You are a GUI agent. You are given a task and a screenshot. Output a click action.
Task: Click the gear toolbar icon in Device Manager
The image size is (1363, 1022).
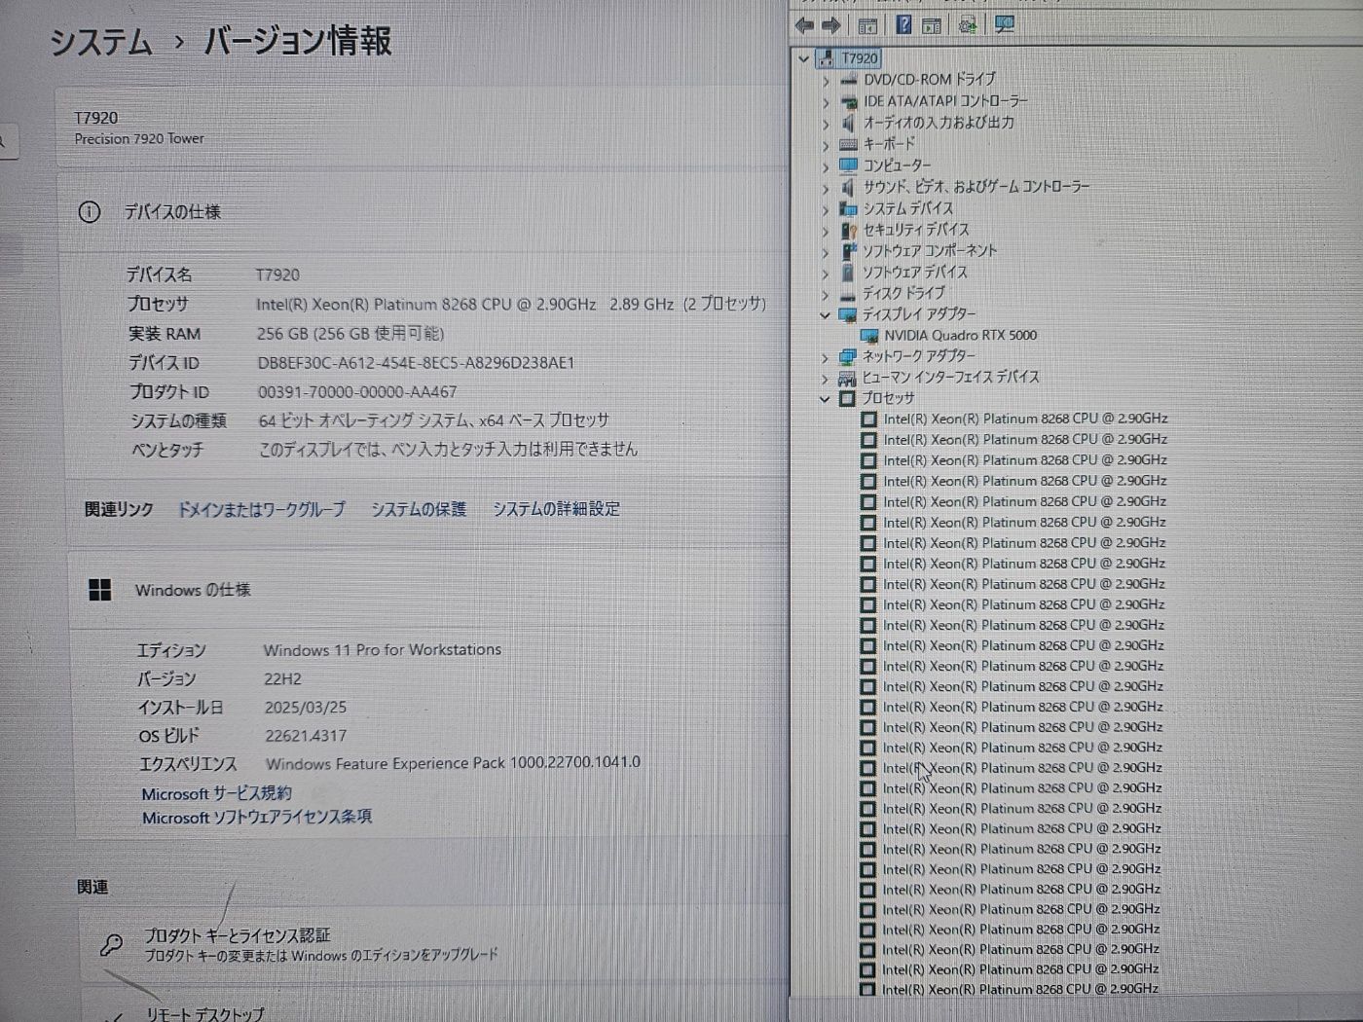968,25
